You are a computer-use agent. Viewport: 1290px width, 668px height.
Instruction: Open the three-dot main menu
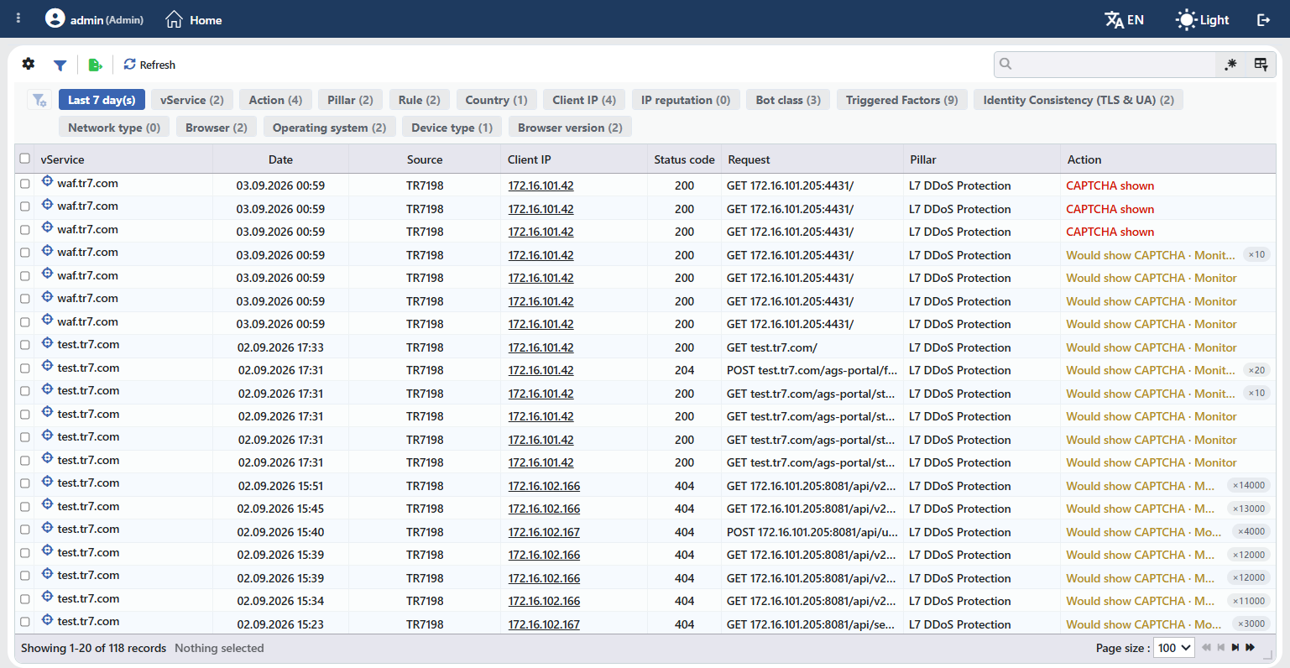pyautogui.click(x=18, y=18)
